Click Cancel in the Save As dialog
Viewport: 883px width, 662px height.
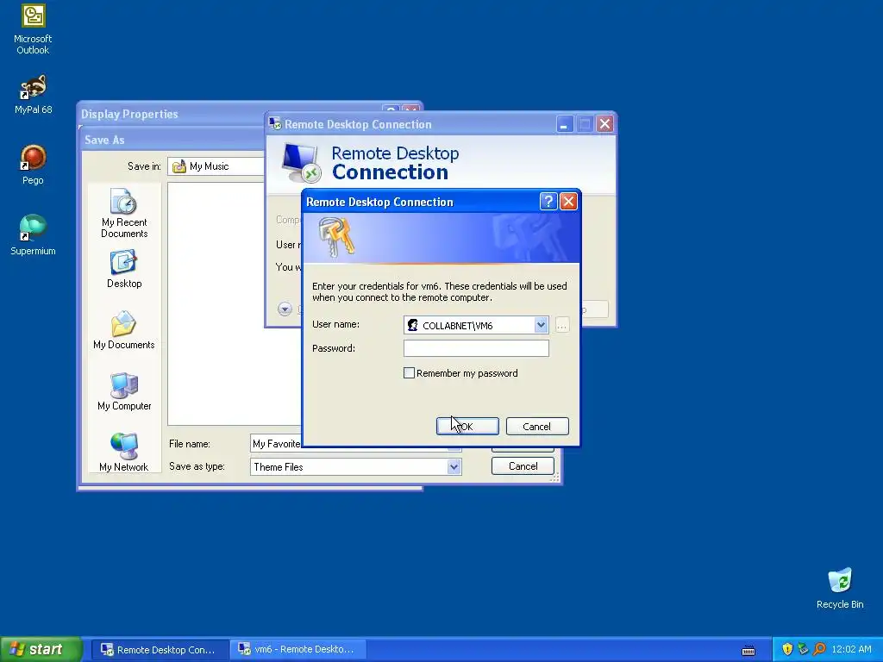pos(523,466)
